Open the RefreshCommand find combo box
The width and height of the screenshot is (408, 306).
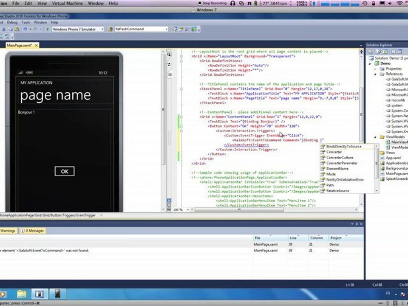[x=167, y=29]
